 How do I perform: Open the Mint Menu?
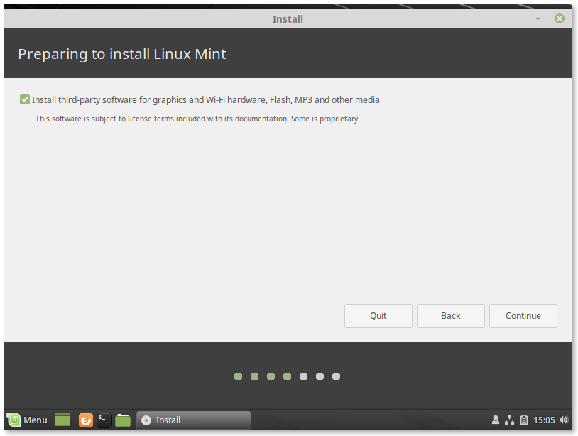pos(27,420)
